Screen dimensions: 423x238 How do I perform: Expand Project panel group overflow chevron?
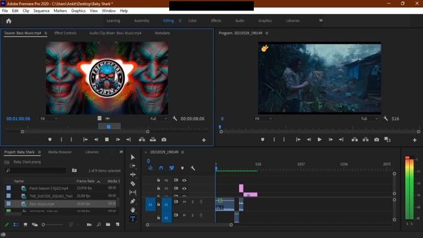tap(121, 152)
